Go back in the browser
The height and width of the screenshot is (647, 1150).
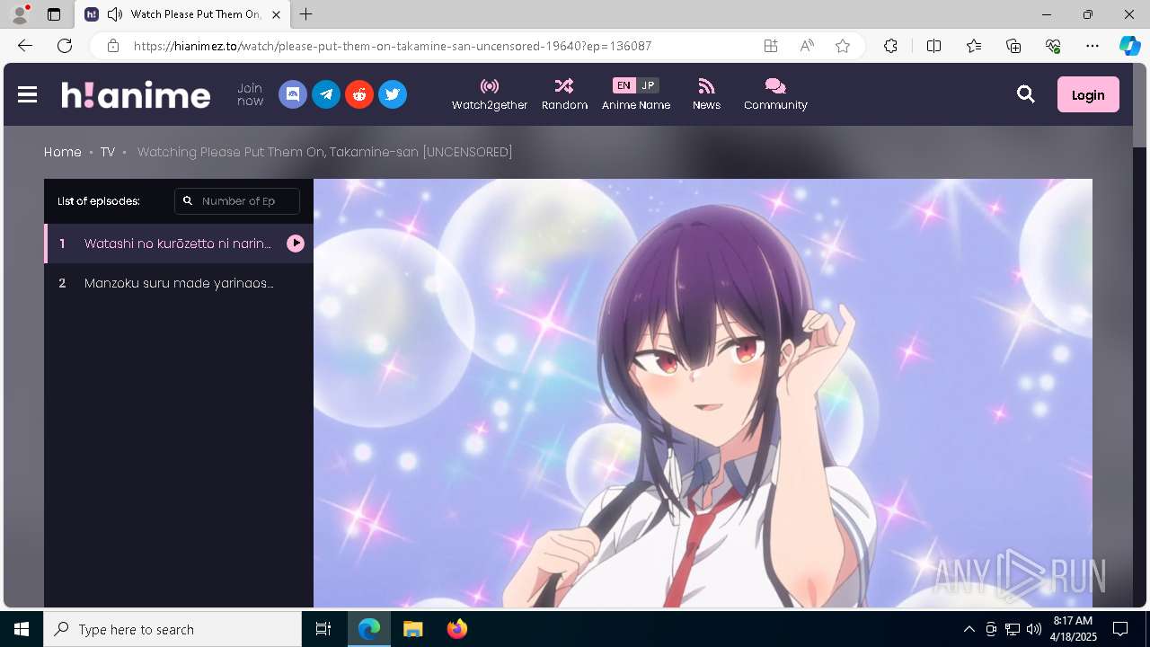click(25, 46)
